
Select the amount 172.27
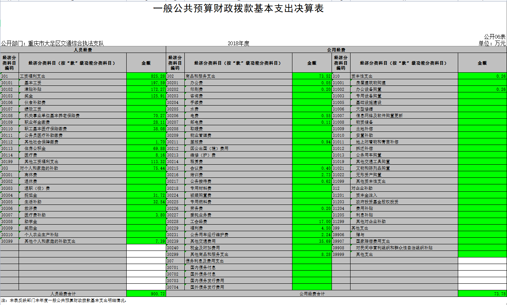click(146, 89)
